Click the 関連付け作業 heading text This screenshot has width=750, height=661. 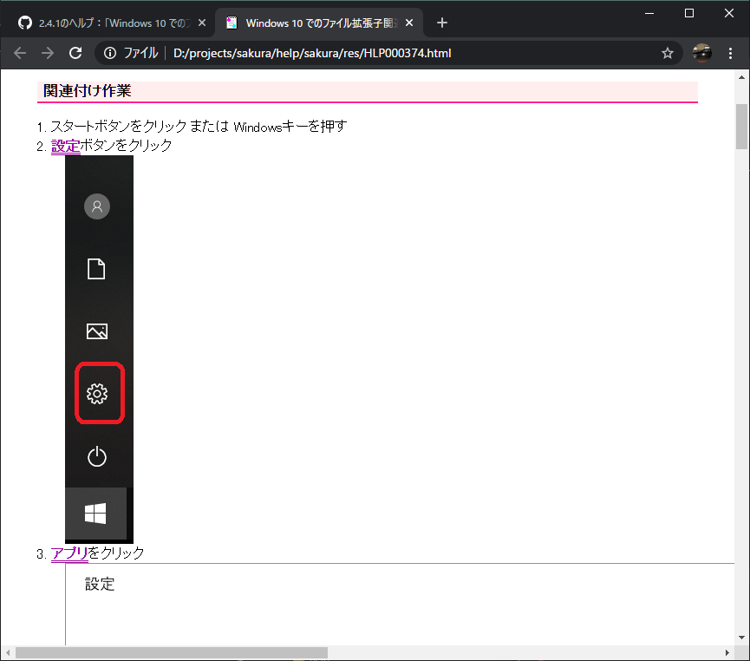[x=87, y=91]
